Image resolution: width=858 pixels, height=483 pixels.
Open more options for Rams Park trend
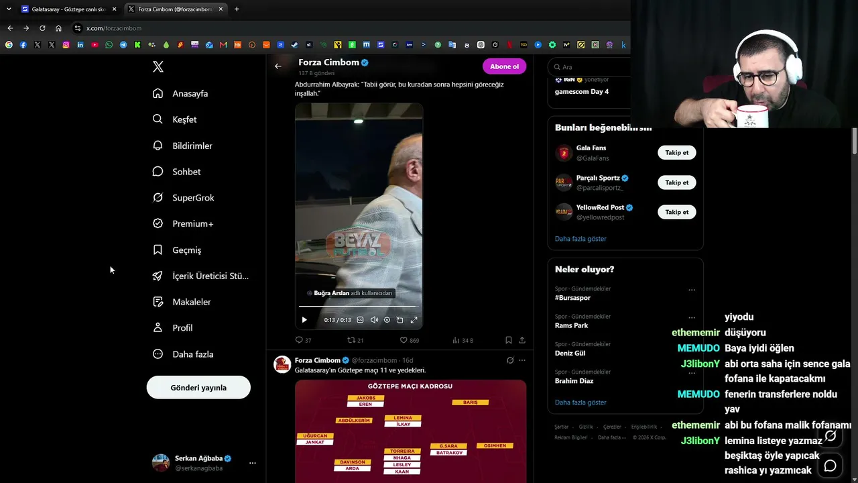tap(692, 317)
